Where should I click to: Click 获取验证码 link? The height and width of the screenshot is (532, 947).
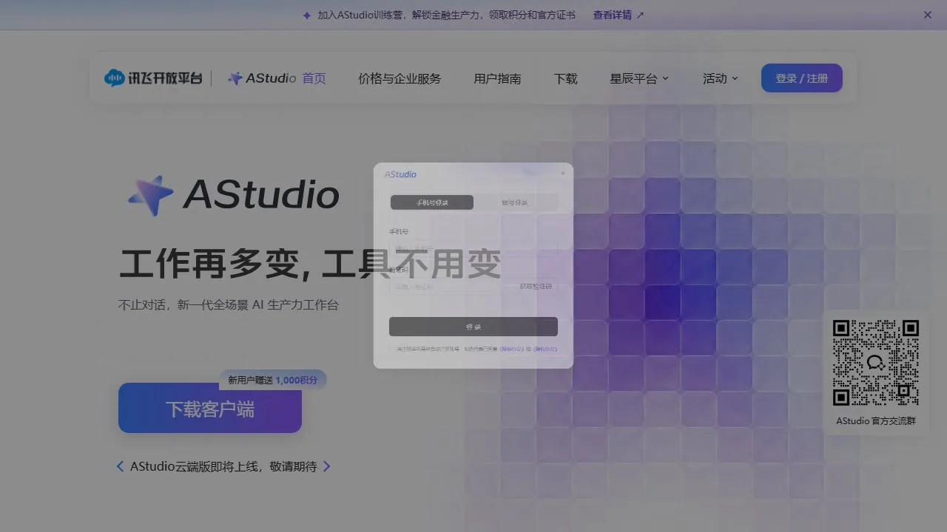[536, 287]
